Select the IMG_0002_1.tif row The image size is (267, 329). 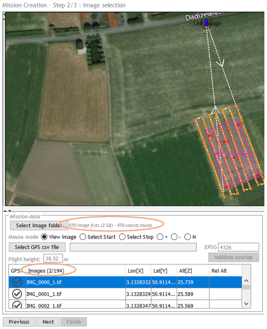point(125,304)
